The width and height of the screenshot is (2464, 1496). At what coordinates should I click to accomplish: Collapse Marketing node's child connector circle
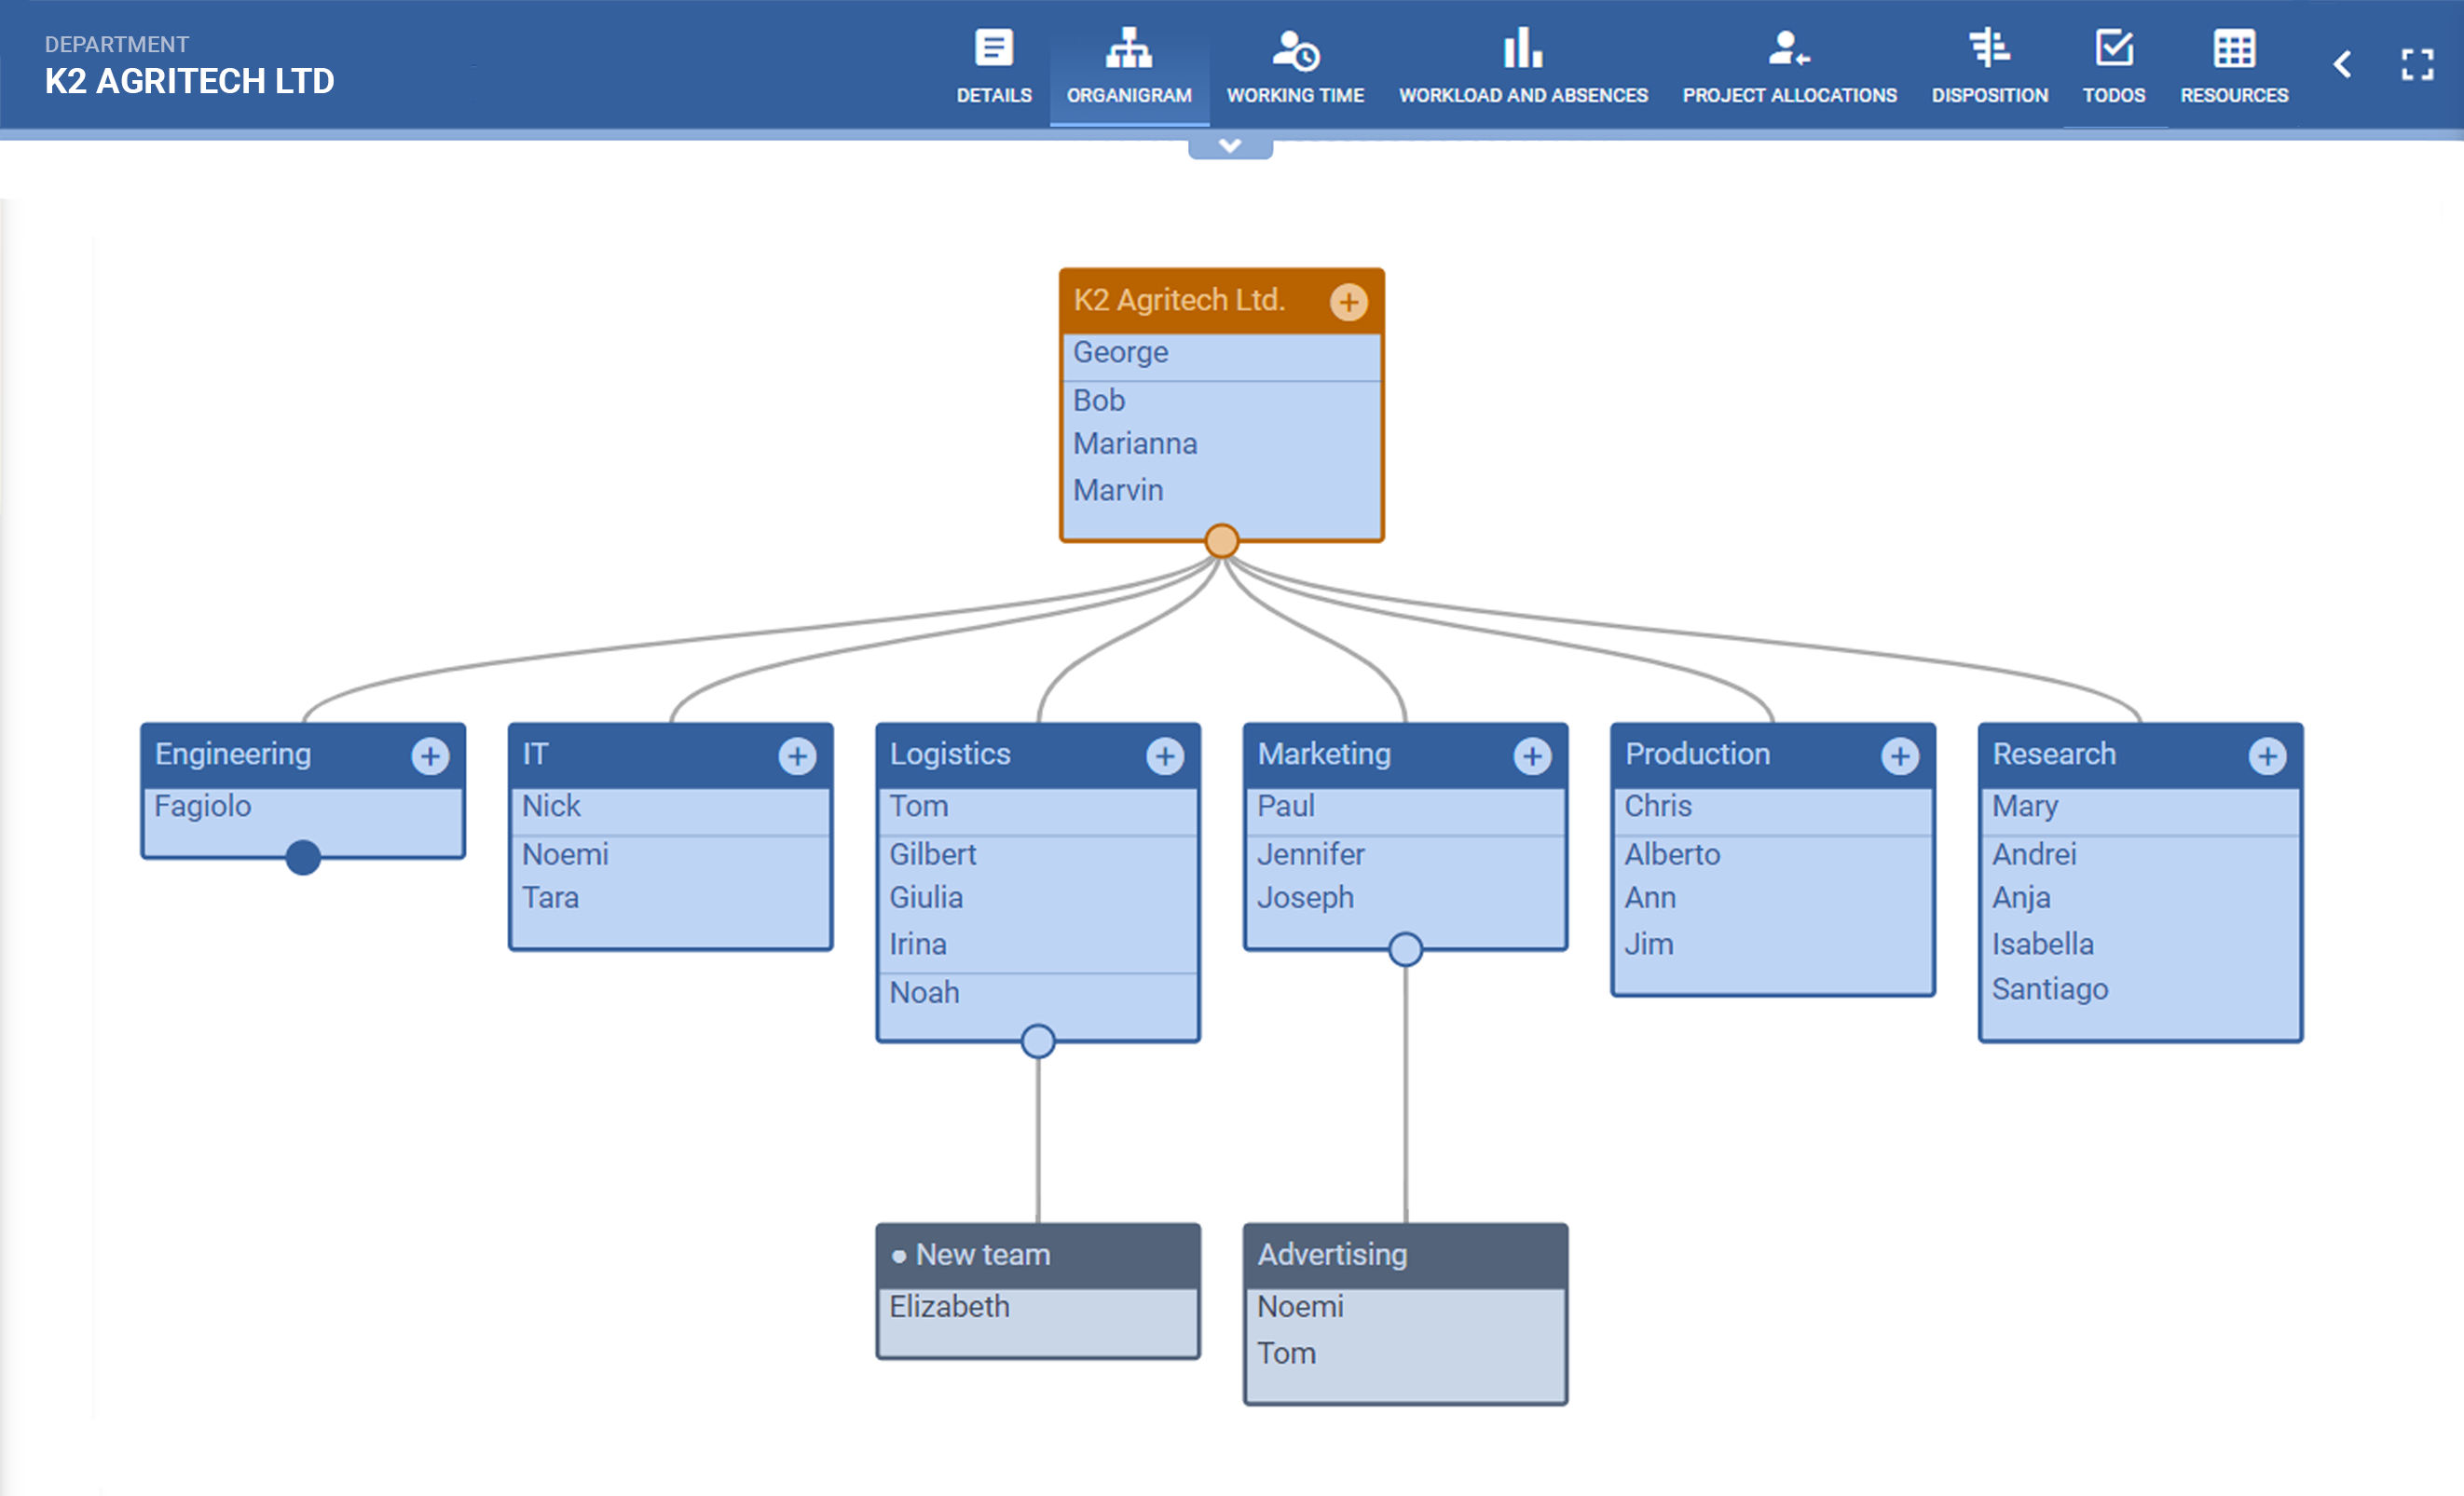pos(1405,949)
